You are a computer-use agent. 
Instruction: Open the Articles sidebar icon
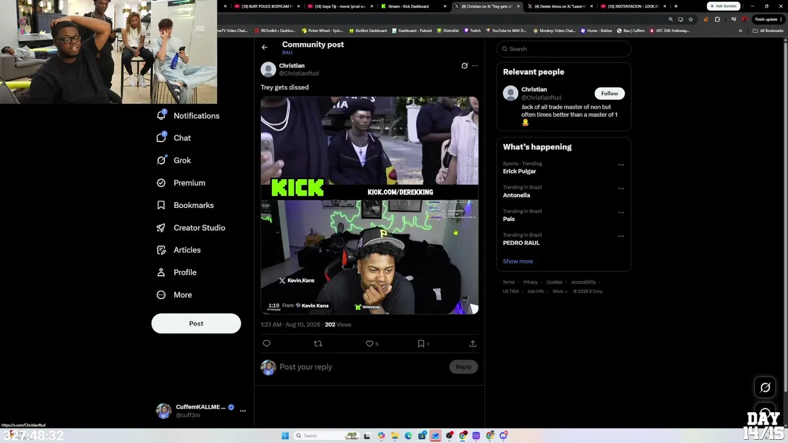pyautogui.click(x=161, y=250)
